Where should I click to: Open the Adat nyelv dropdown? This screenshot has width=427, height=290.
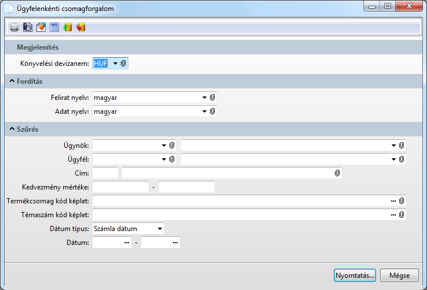tap(204, 111)
